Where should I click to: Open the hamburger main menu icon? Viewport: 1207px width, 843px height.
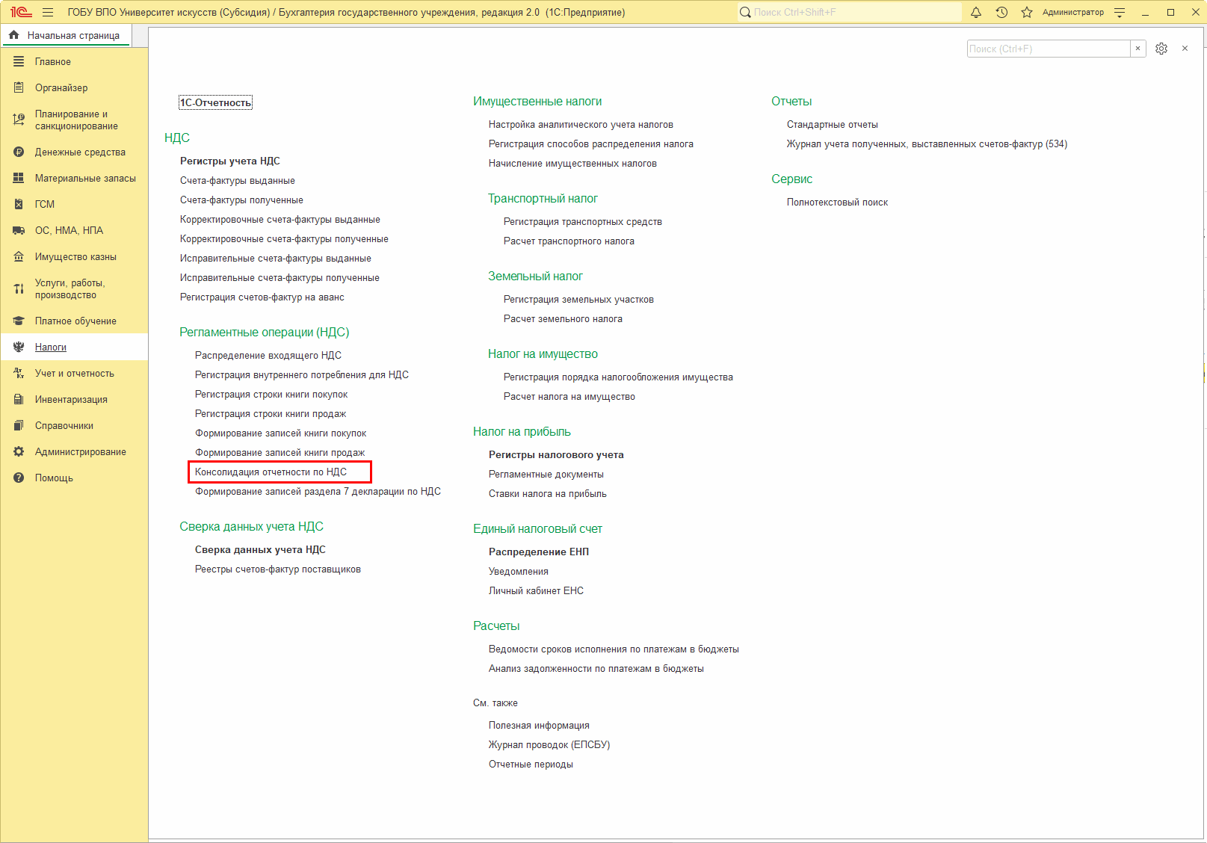click(x=48, y=12)
